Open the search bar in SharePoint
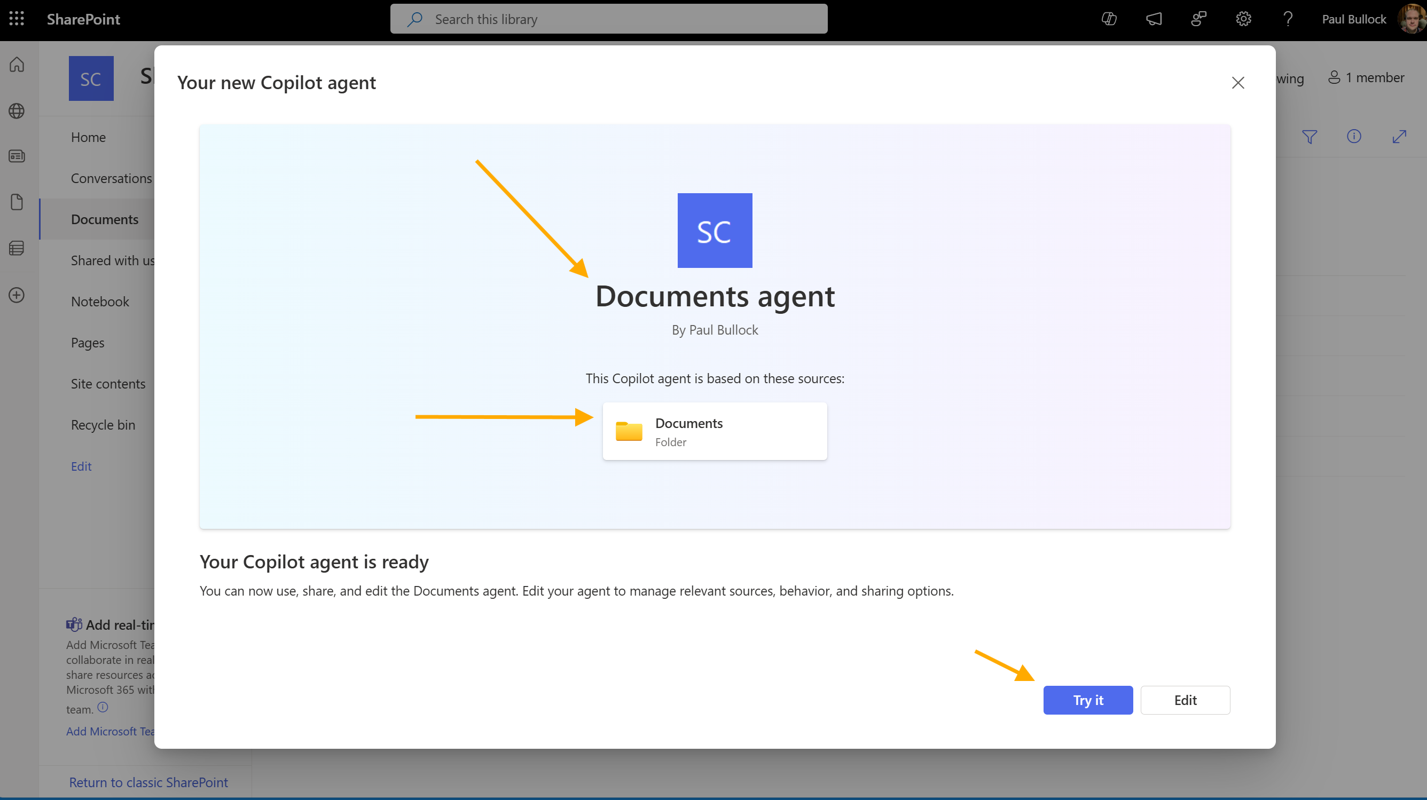1427x800 pixels. click(x=609, y=20)
